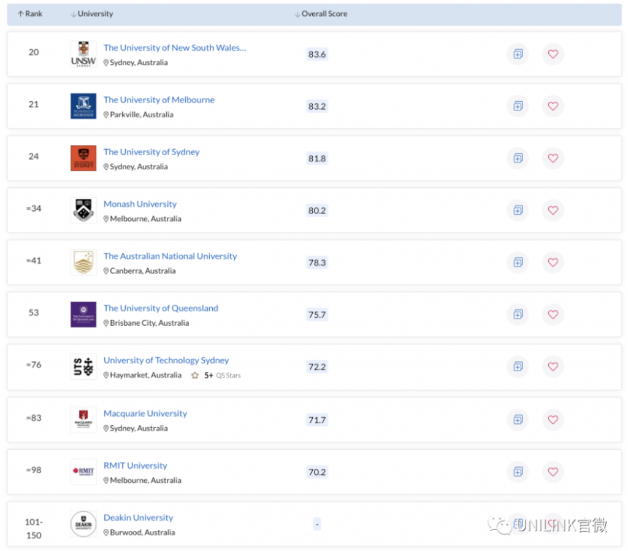The width and height of the screenshot is (628, 551).
Task: Select the 81.8 score value
Action: click(317, 158)
